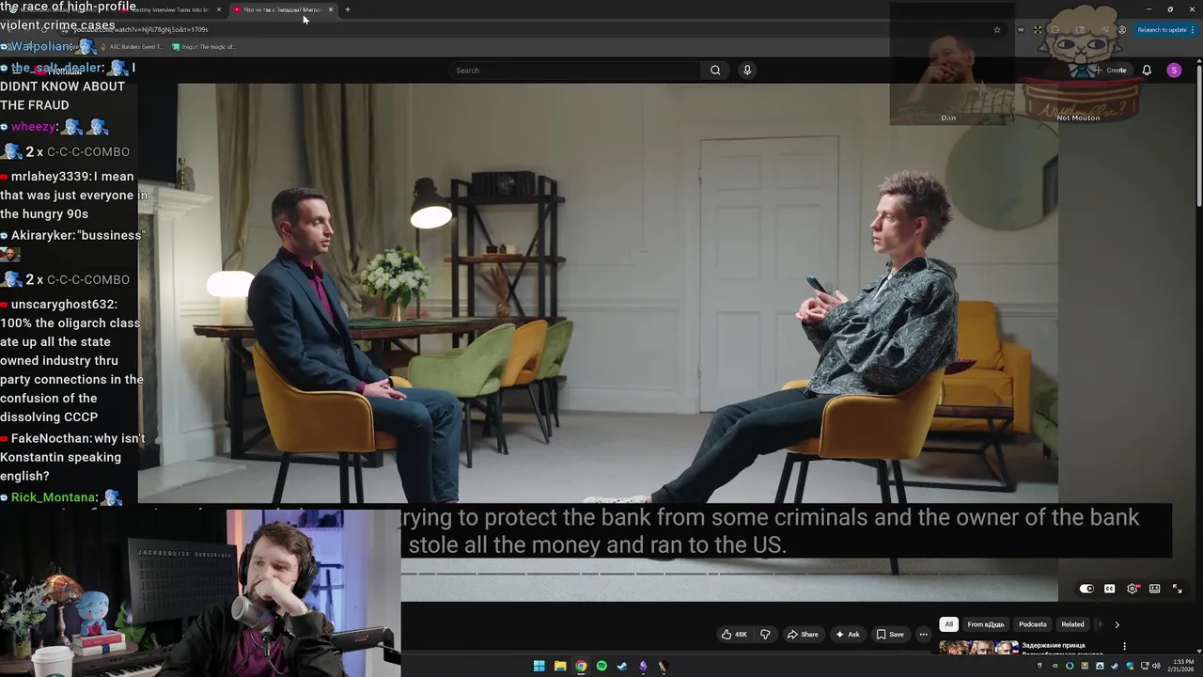1203x677 pixels.
Task: Open a new browser tab
Action: point(348,9)
